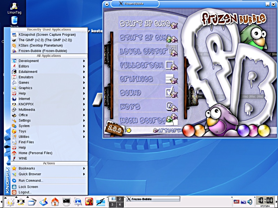Switch to virtual desktop 2
Screen dimensions: 278x208
tap(120, 199)
